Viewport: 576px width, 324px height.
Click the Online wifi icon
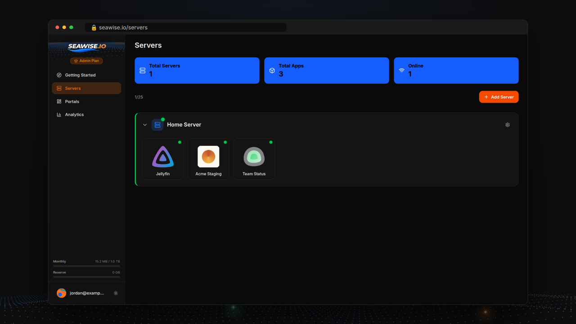[402, 71]
